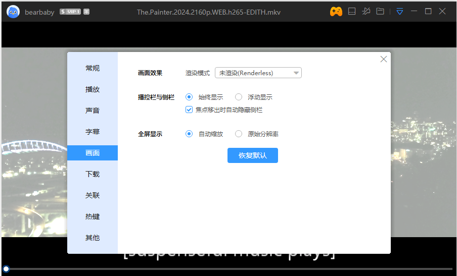The image size is (457, 276).
Task: Switch to the 常规 settings tab
Action: pos(93,68)
